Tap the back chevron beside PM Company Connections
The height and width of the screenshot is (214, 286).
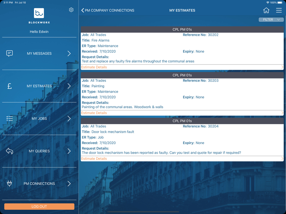(83, 10)
